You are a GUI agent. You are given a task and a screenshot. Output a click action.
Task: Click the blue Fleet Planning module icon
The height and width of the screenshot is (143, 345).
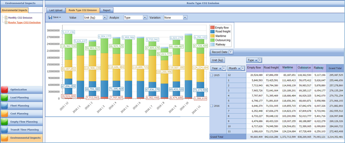5,106
